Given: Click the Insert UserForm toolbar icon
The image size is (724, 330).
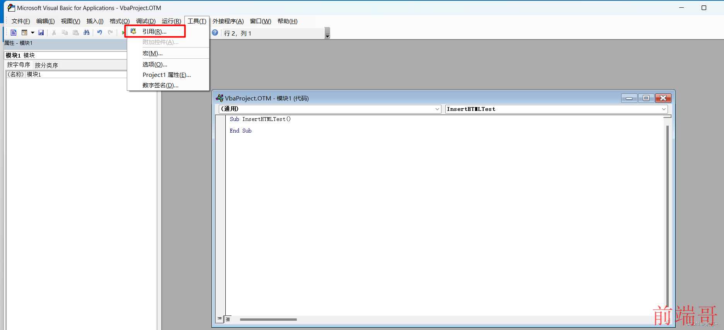Looking at the screenshot, I should [x=24, y=33].
